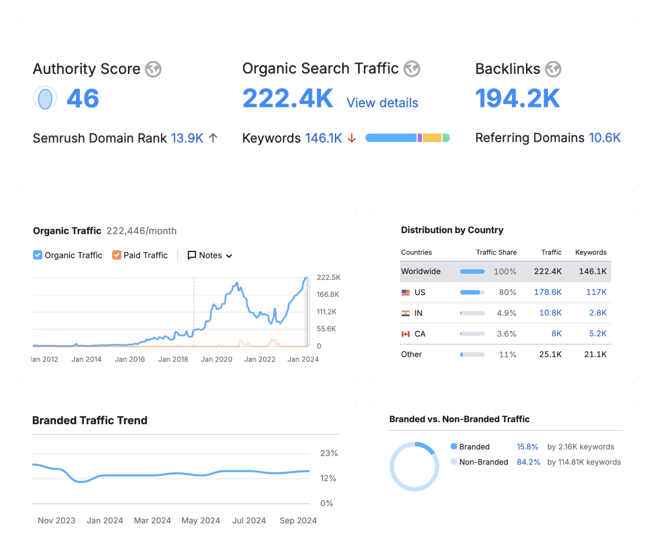Select the Worldwide table row
The width and height of the screenshot is (654, 554).
505,272
